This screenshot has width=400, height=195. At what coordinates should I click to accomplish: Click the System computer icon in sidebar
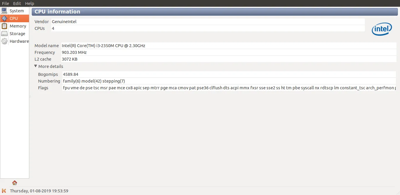[4, 11]
